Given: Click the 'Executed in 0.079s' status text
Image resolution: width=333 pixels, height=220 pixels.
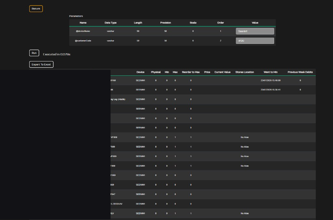Looking at the screenshot, I should point(57,54).
